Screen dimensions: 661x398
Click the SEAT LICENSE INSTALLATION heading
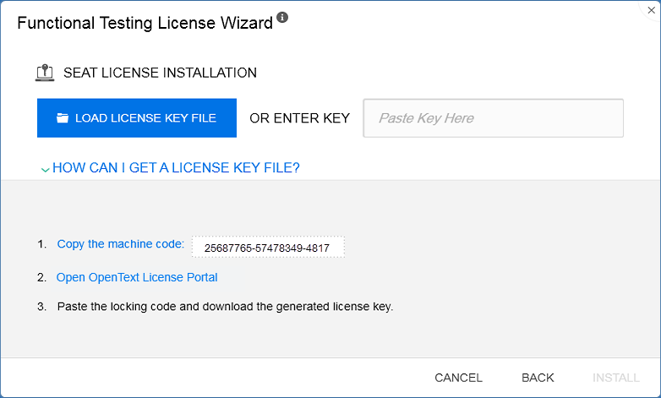(160, 73)
